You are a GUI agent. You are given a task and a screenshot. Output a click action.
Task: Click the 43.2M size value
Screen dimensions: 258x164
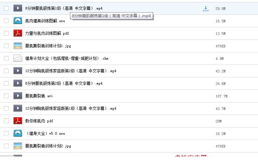pos(220,71)
